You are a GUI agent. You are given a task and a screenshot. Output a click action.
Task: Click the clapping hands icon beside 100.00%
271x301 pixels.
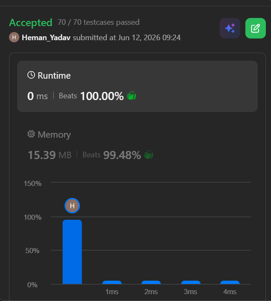[131, 95]
